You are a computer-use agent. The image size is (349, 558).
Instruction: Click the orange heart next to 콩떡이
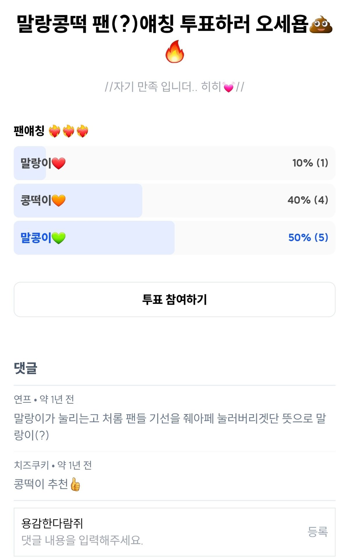(x=59, y=201)
